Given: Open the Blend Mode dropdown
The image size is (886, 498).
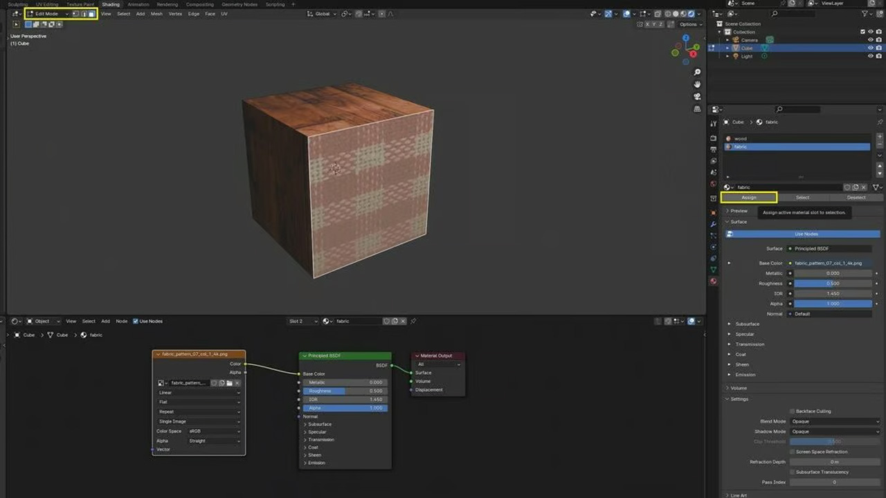Looking at the screenshot, I should click(x=835, y=421).
